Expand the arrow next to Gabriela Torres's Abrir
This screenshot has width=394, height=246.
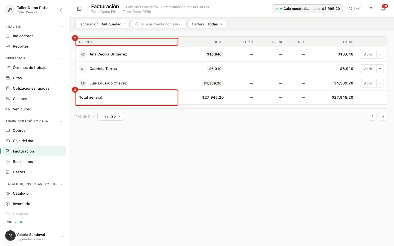tap(380, 69)
